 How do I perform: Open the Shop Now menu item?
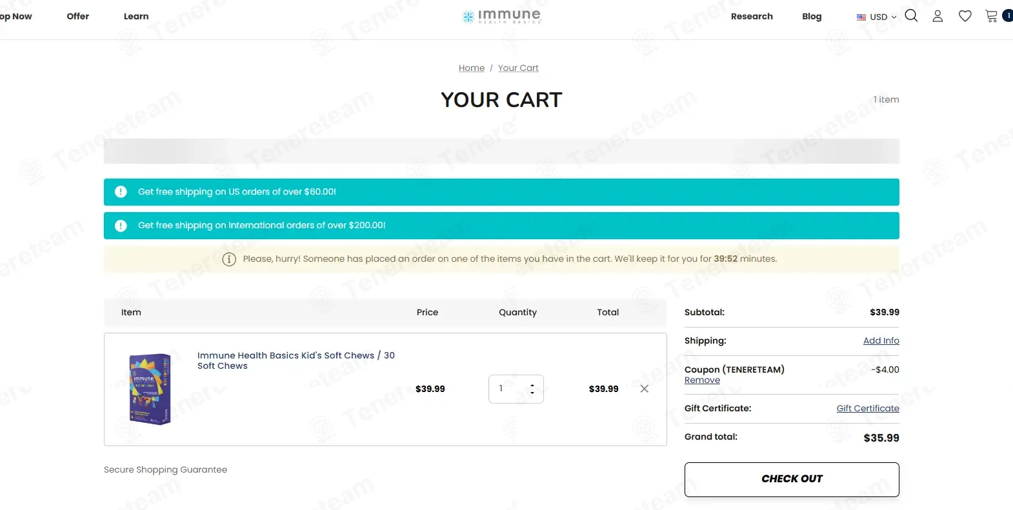(x=15, y=16)
